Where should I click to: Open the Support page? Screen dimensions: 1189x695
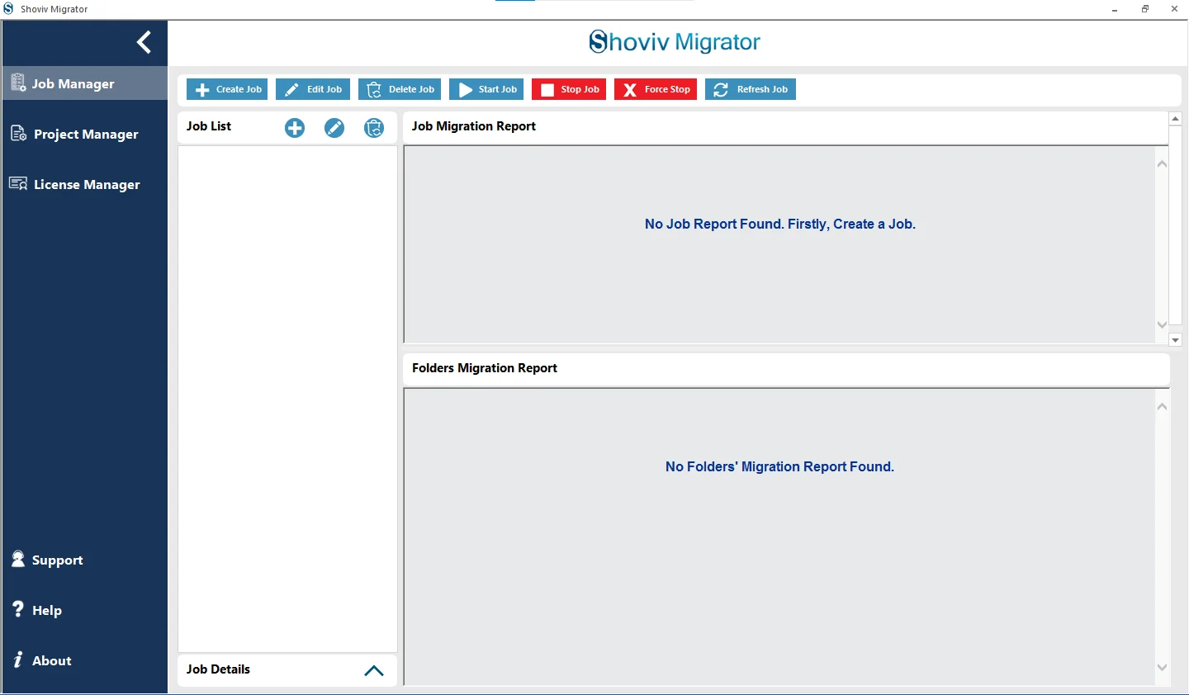point(84,560)
